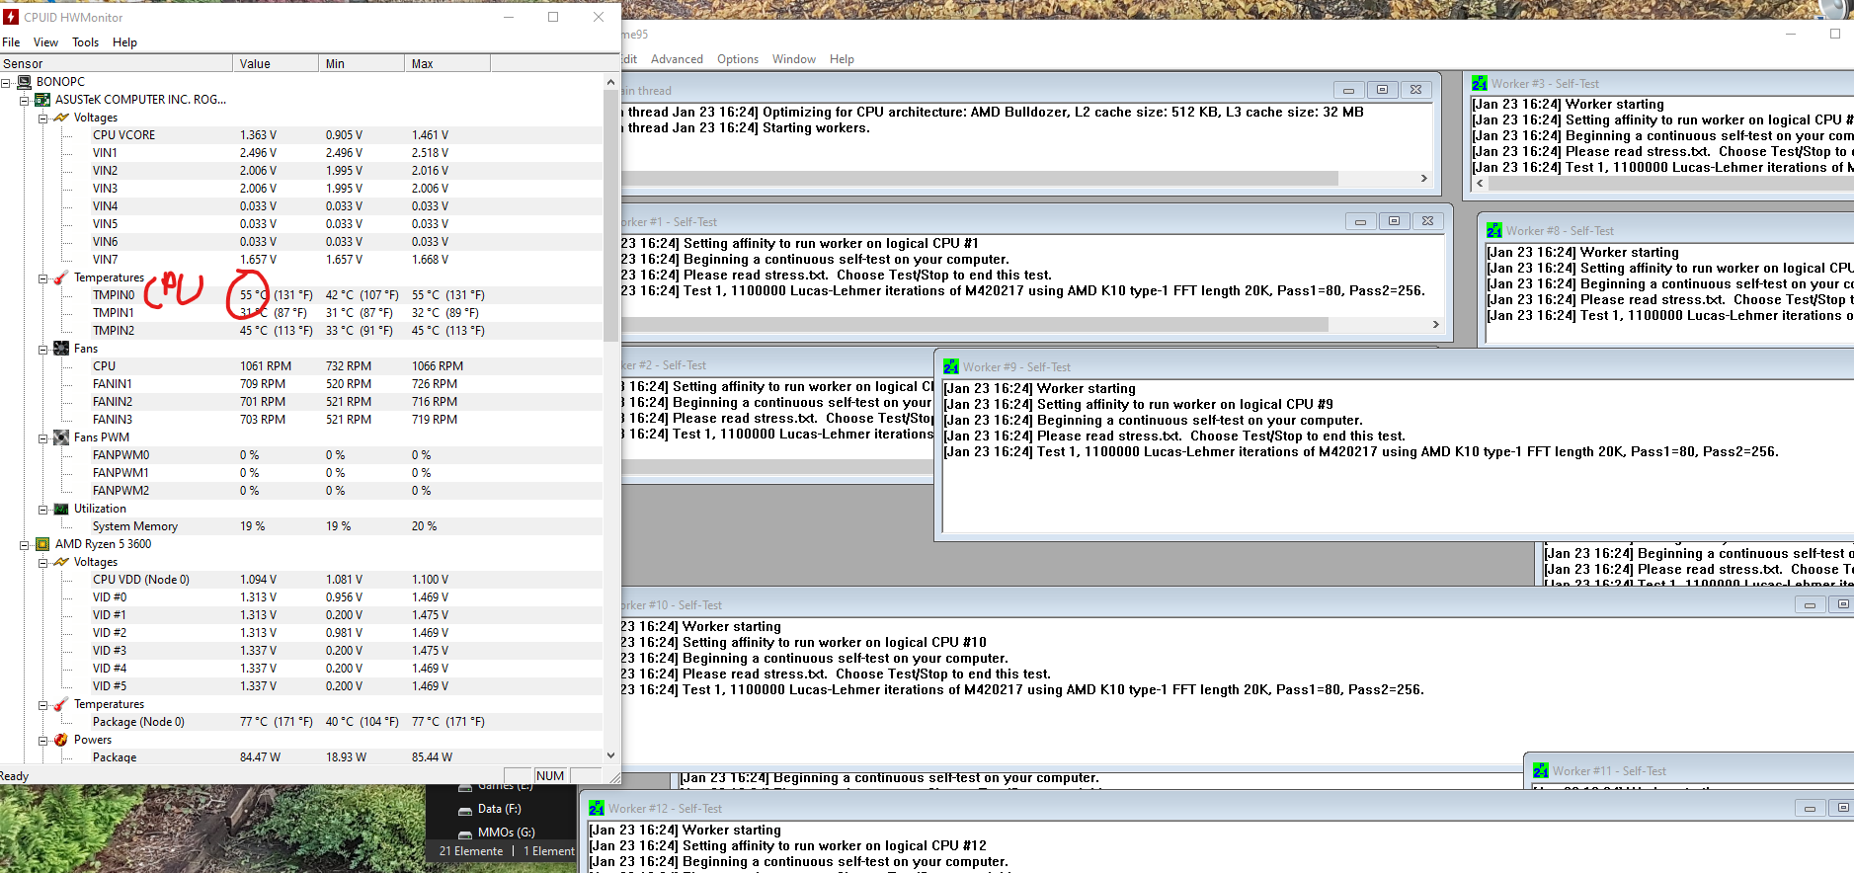Click the Ryzen Voltages lightning icon
Screen dimensions: 1854x873
(x=61, y=562)
